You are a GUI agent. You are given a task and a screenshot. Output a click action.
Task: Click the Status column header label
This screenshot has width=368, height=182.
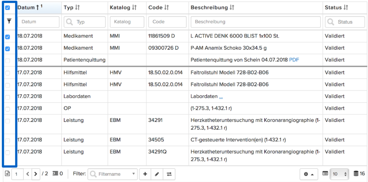click(x=333, y=7)
